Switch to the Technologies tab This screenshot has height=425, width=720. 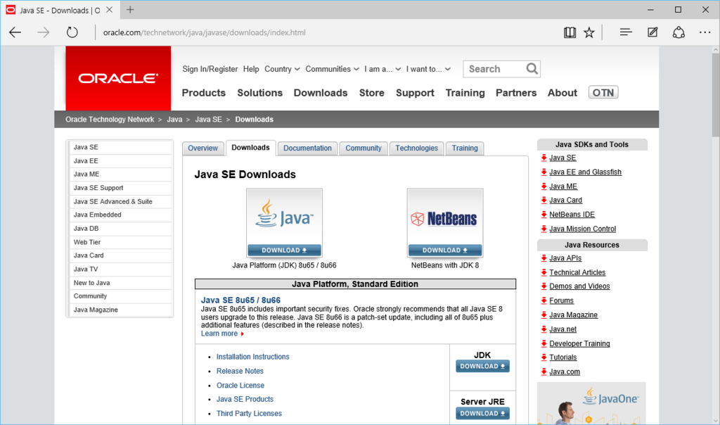pos(416,148)
